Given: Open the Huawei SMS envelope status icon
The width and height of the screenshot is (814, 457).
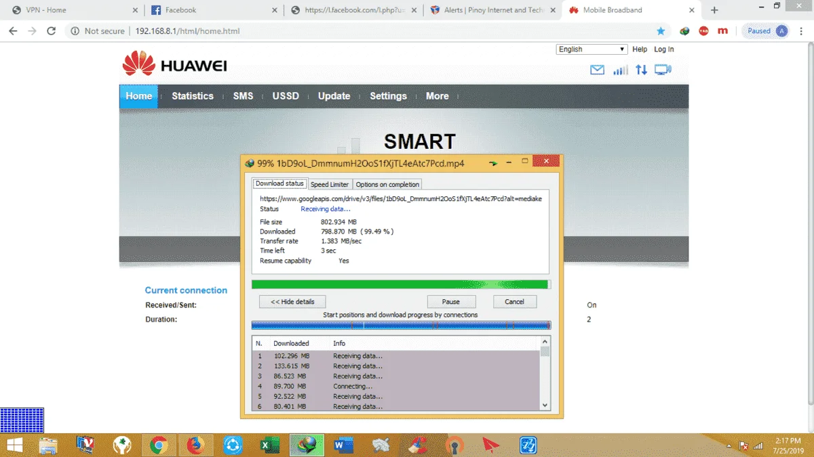Looking at the screenshot, I should pos(597,70).
